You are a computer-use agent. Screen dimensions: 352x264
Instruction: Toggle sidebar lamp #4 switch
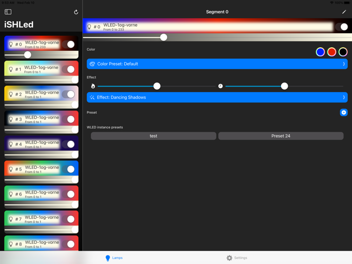click(68, 144)
